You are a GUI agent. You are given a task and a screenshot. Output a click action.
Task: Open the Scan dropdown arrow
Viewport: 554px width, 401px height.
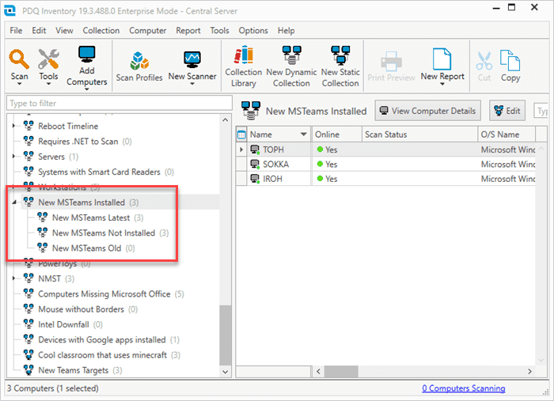point(19,84)
